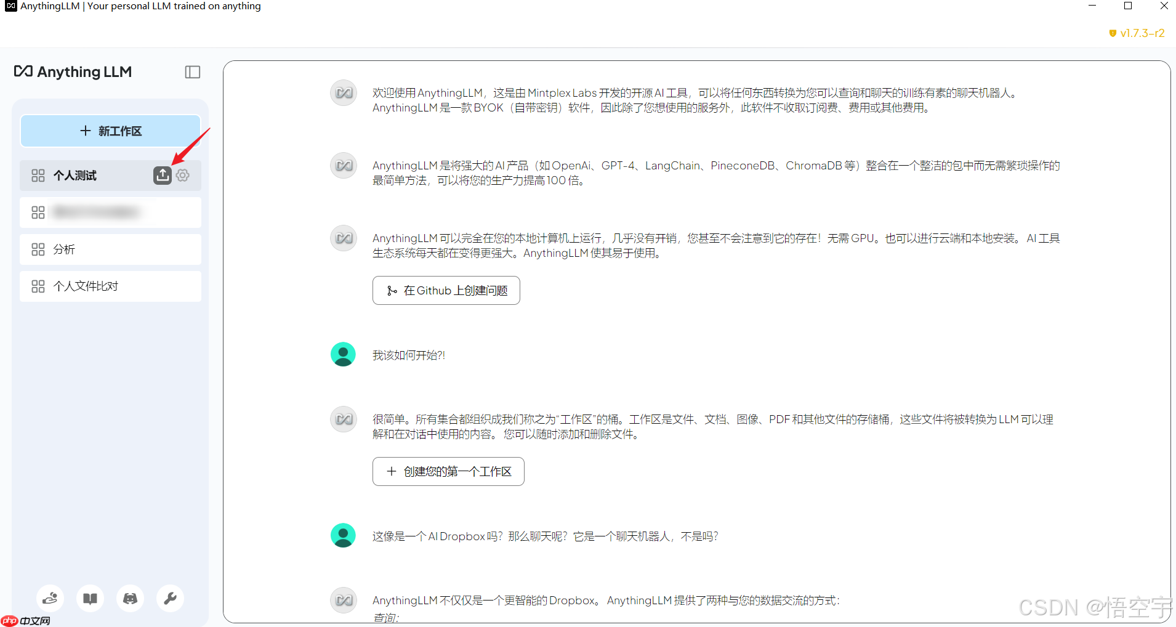
Task: Open settings gear for 个人测试 workspace
Action: tap(183, 176)
